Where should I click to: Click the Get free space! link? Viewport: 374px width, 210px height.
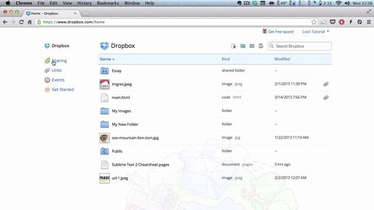[x=280, y=32]
